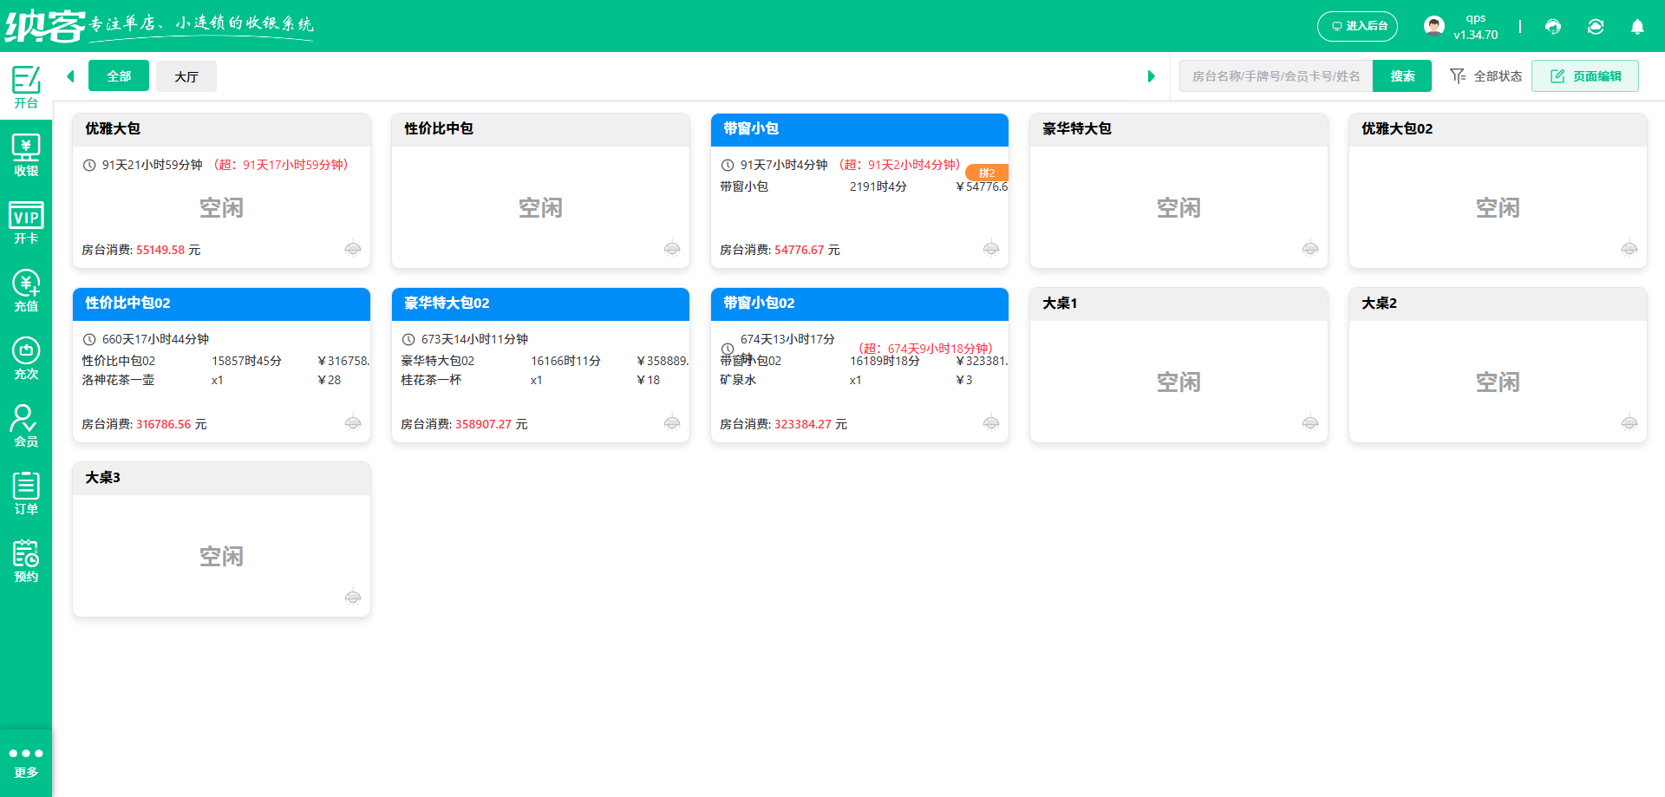Click service bell icon on 大桌2 card
Screen dimensions: 1665x797
coord(1629,423)
